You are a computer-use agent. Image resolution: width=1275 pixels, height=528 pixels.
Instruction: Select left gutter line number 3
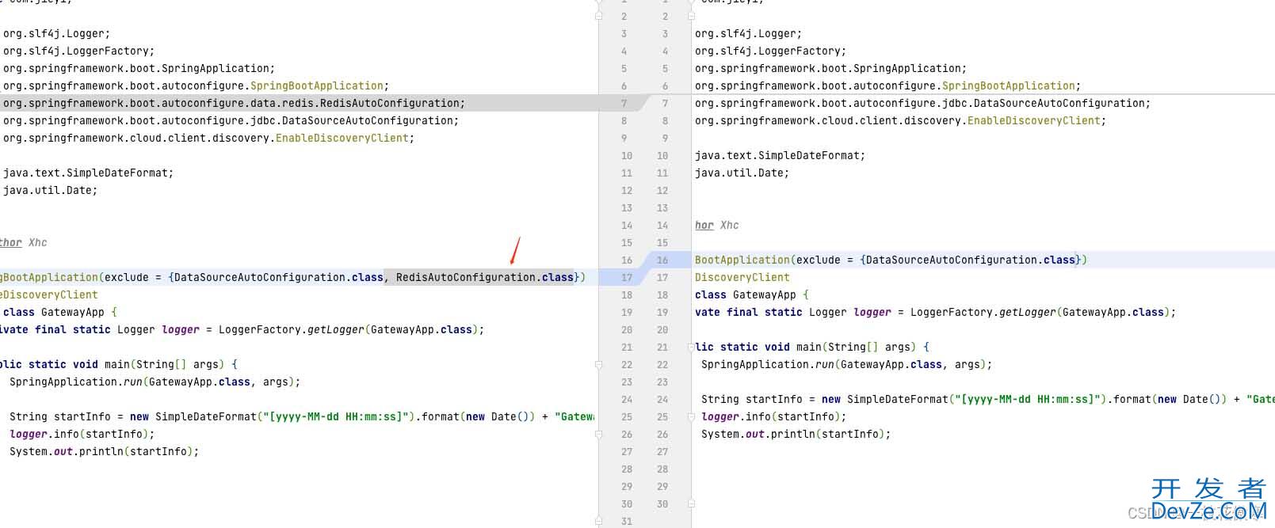click(x=624, y=34)
